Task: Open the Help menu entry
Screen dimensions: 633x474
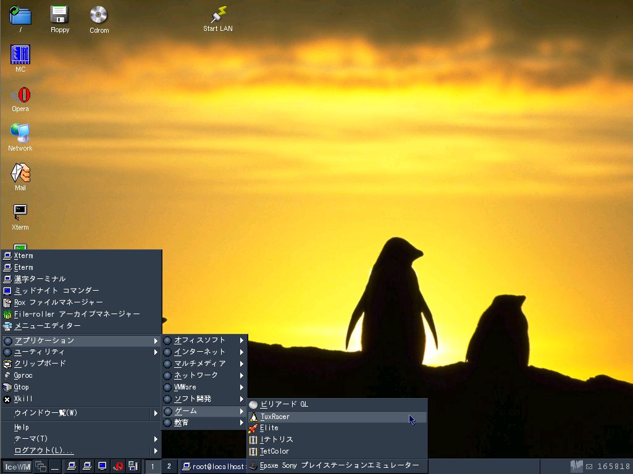Action: click(81, 427)
